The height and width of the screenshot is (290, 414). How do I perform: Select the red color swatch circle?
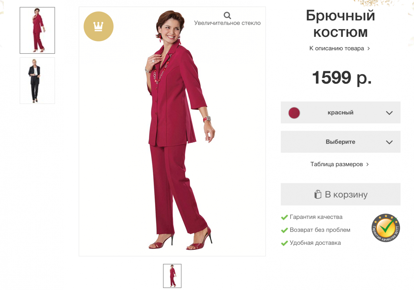294,113
